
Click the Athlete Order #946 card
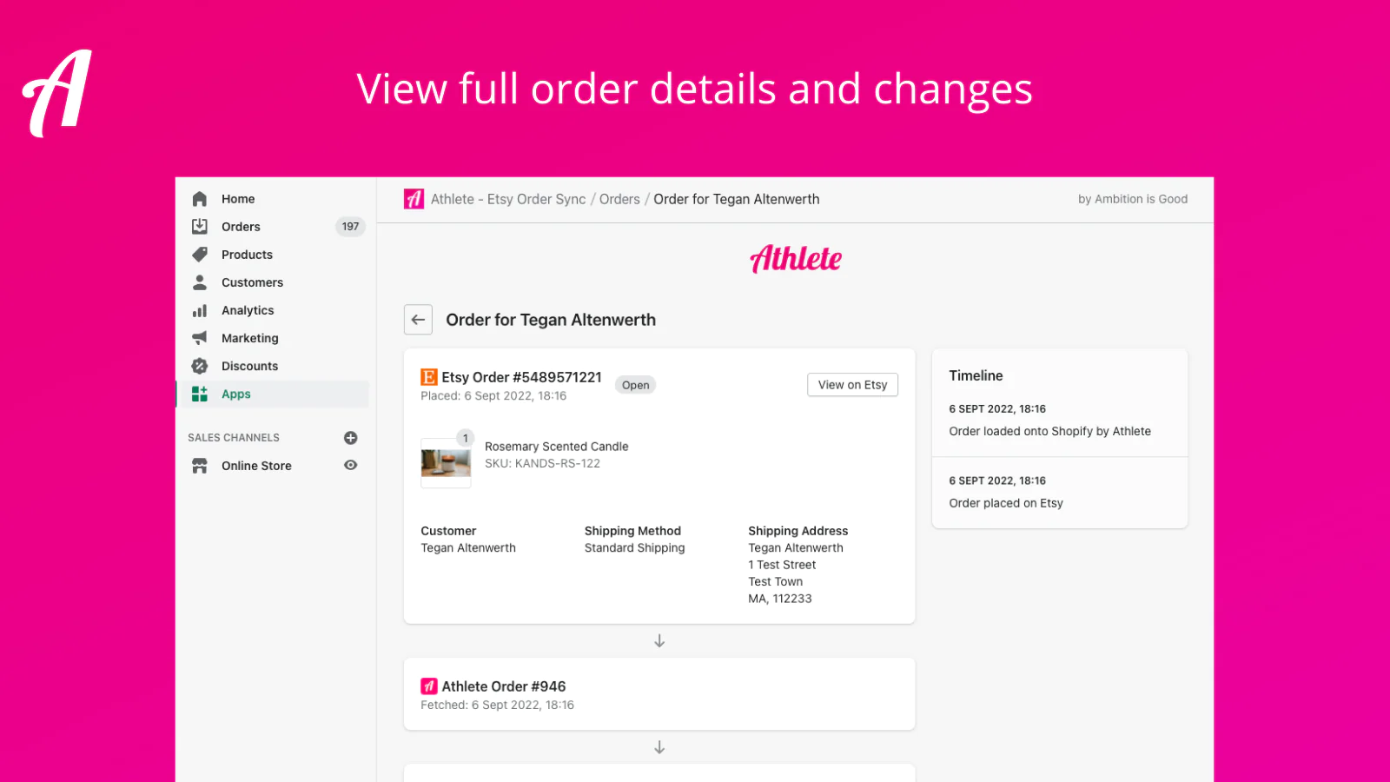(659, 694)
